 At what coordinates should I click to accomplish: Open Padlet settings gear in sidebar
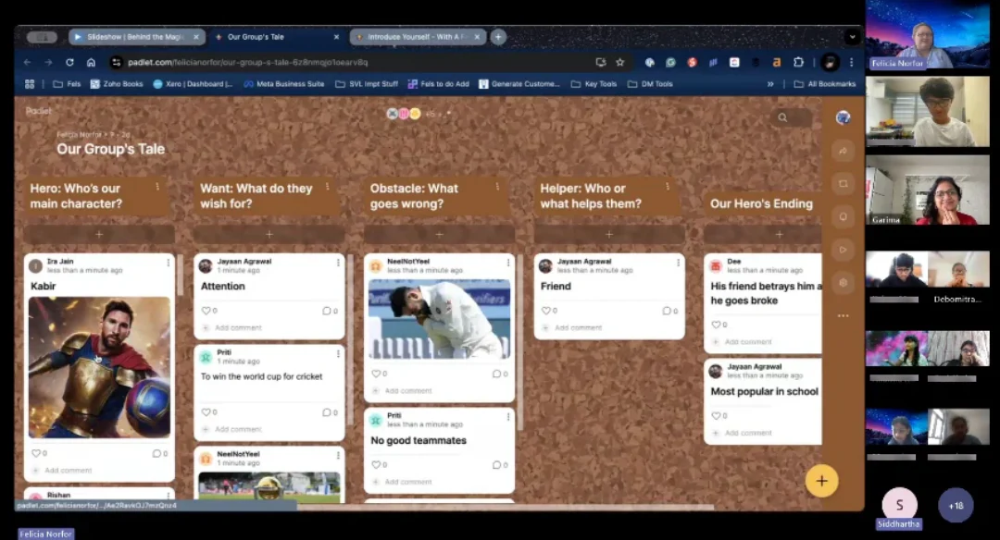843,282
